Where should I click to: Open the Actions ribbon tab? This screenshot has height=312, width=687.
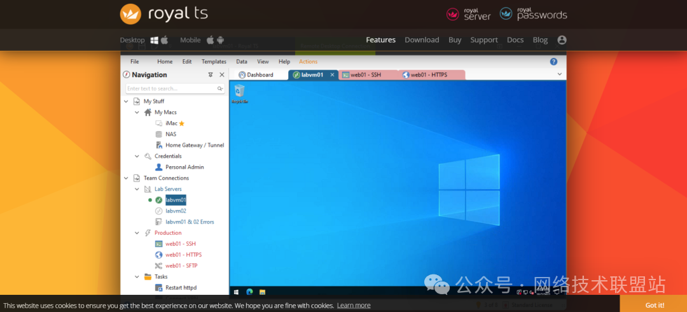tap(309, 62)
